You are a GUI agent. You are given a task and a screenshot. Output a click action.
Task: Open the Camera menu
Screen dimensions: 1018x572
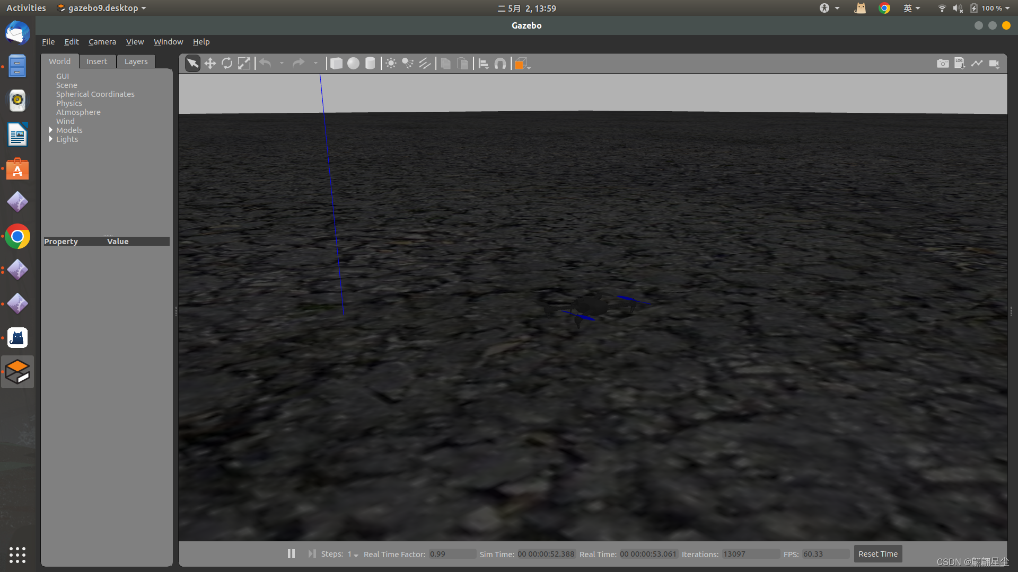[102, 42]
